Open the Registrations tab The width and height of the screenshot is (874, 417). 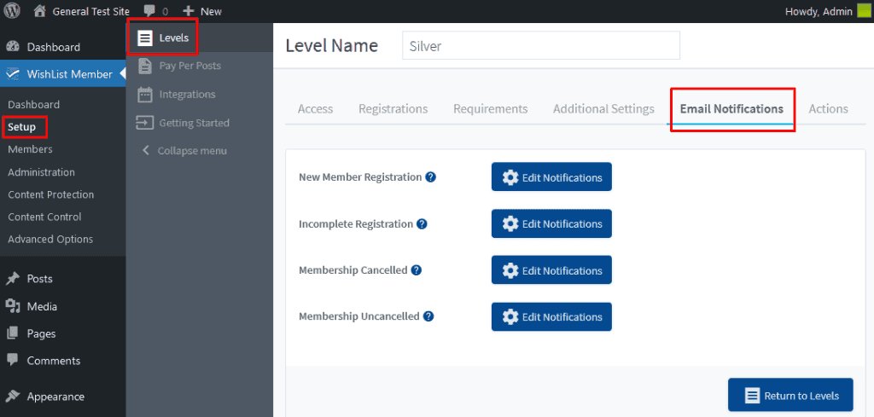[x=393, y=109]
